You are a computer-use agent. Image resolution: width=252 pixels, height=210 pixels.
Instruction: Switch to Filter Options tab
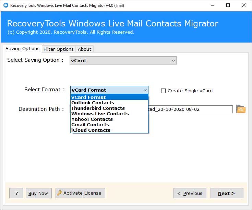click(58, 49)
